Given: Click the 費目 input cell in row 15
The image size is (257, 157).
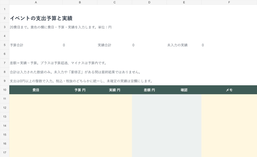Looking at the screenshot, I should (x=36, y=135).
